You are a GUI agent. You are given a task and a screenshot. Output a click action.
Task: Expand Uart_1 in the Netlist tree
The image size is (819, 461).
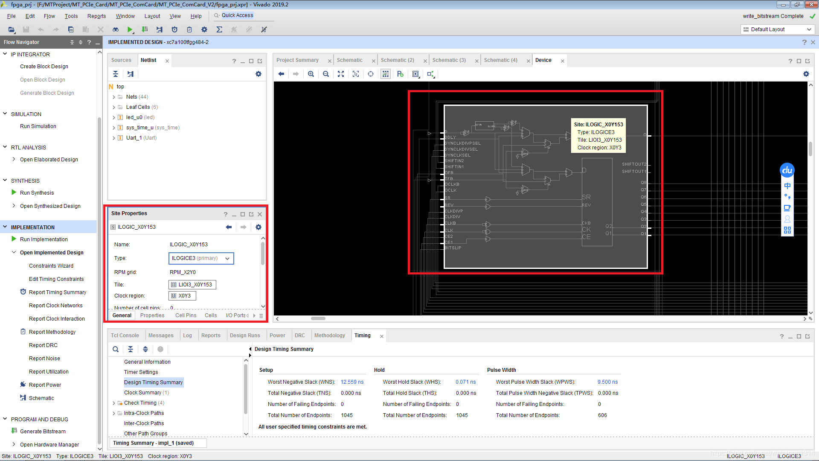coord(113,137)
